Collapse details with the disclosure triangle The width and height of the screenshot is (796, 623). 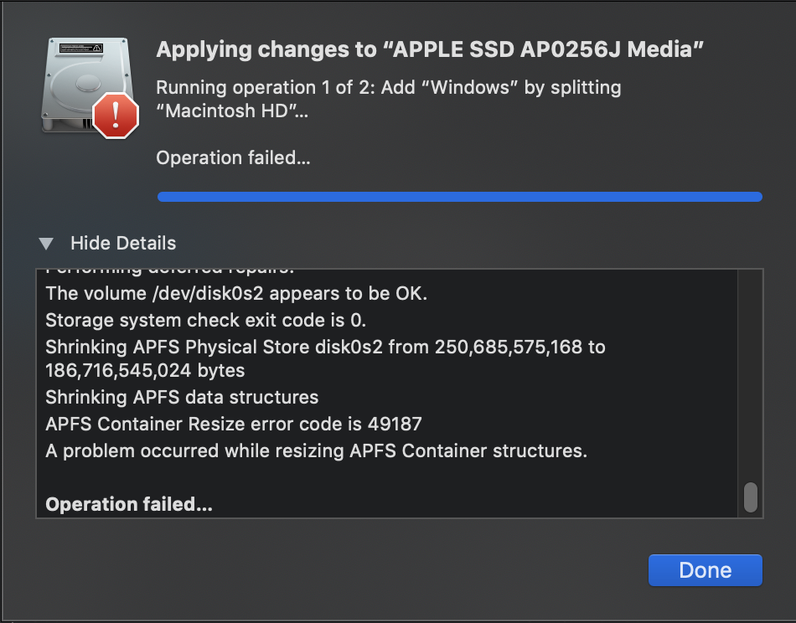pyautogui.click(x=47, y=244)
